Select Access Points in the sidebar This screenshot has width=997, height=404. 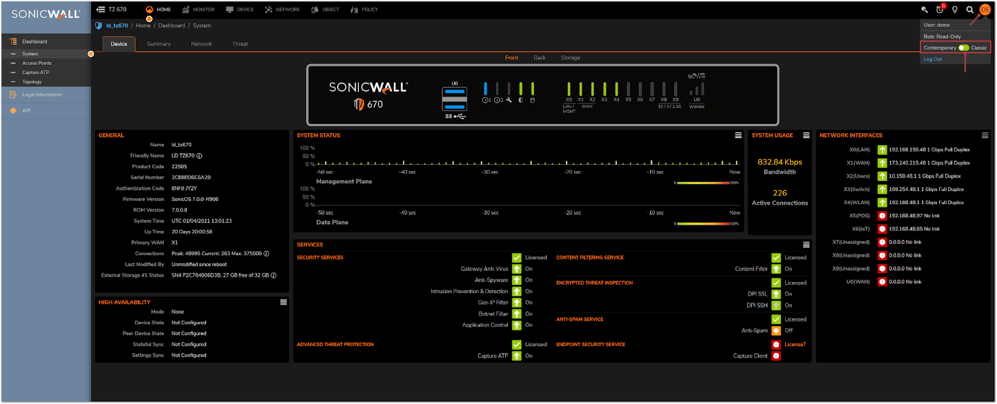[x=37, y=63]
